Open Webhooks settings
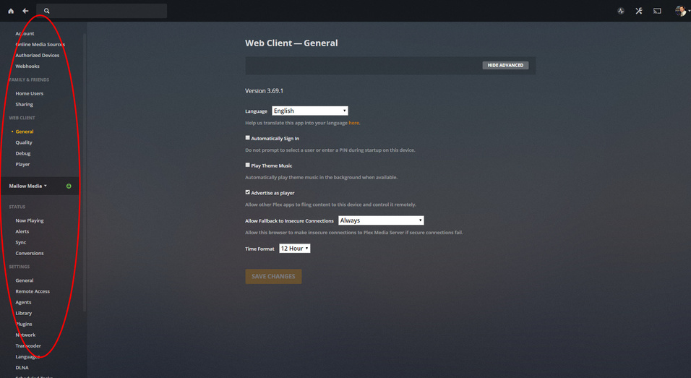 (27, 66)
